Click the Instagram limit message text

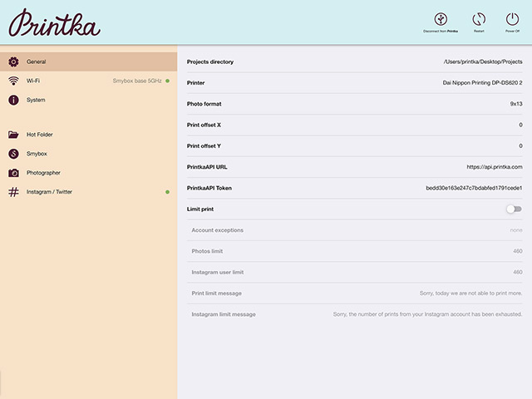tap(427, 314)
